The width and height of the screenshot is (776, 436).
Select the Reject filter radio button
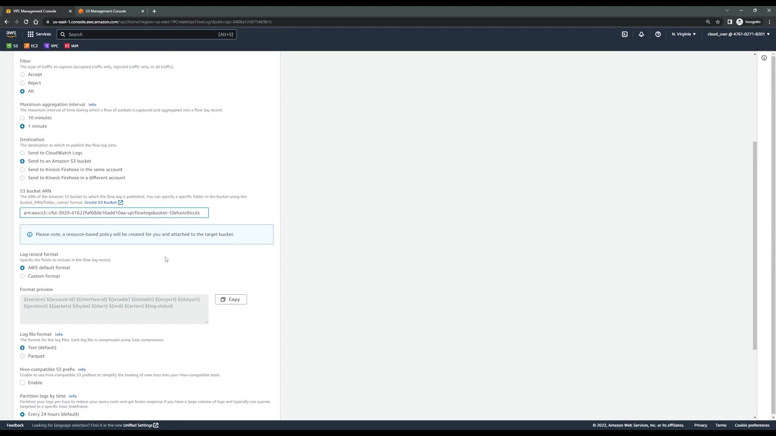pos(22,83)
